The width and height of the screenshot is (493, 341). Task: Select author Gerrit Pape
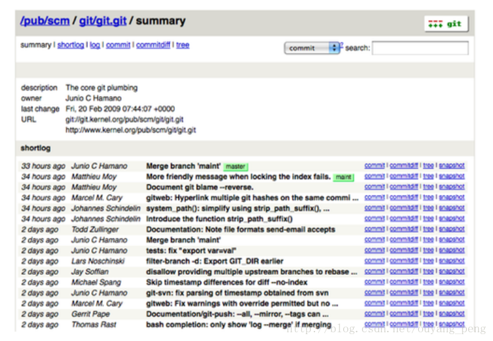[x=90, y=314]
